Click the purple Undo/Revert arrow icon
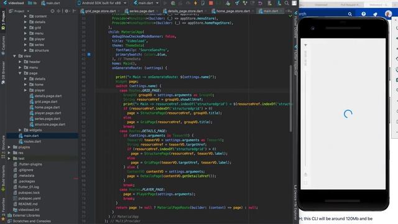 click(260, 3)
